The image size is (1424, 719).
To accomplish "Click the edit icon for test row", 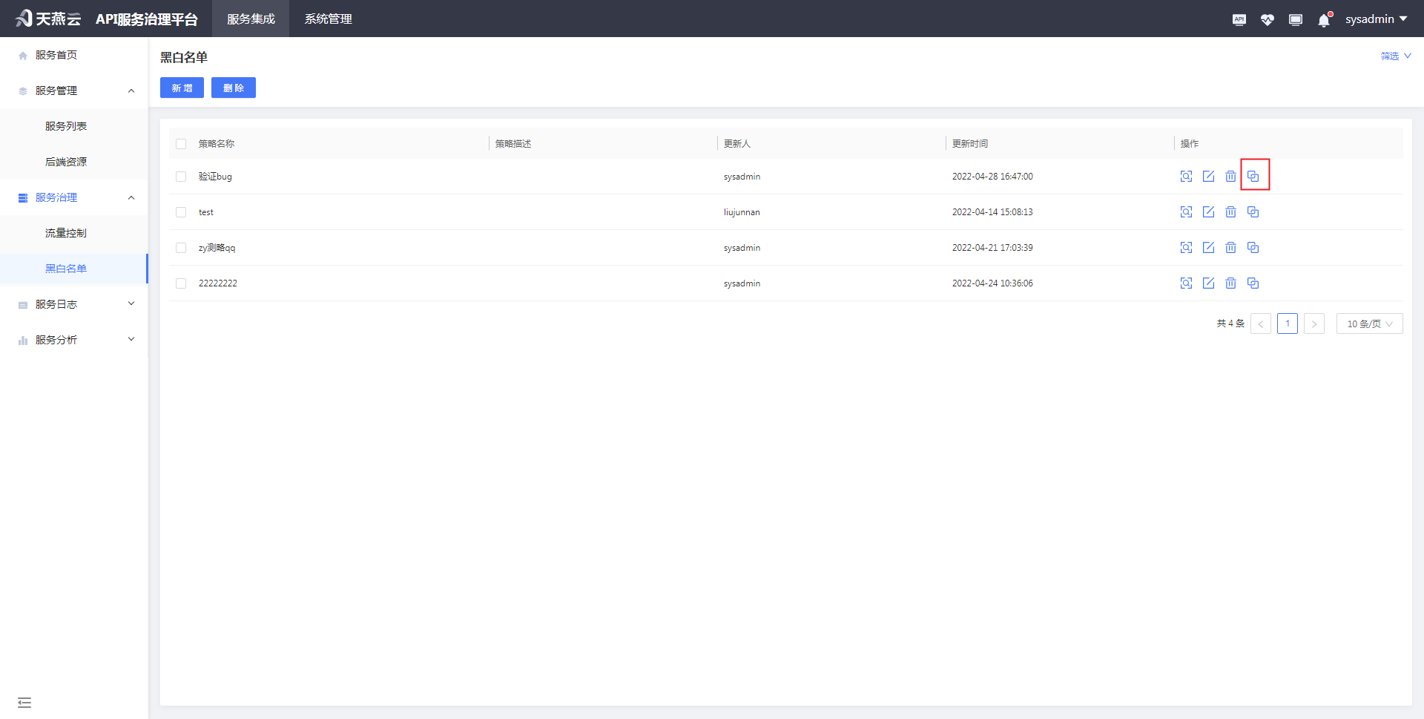I will (x=1208, y=212).
